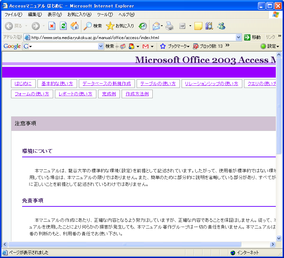Click the Windows flag logo throbber

(276, 15)
